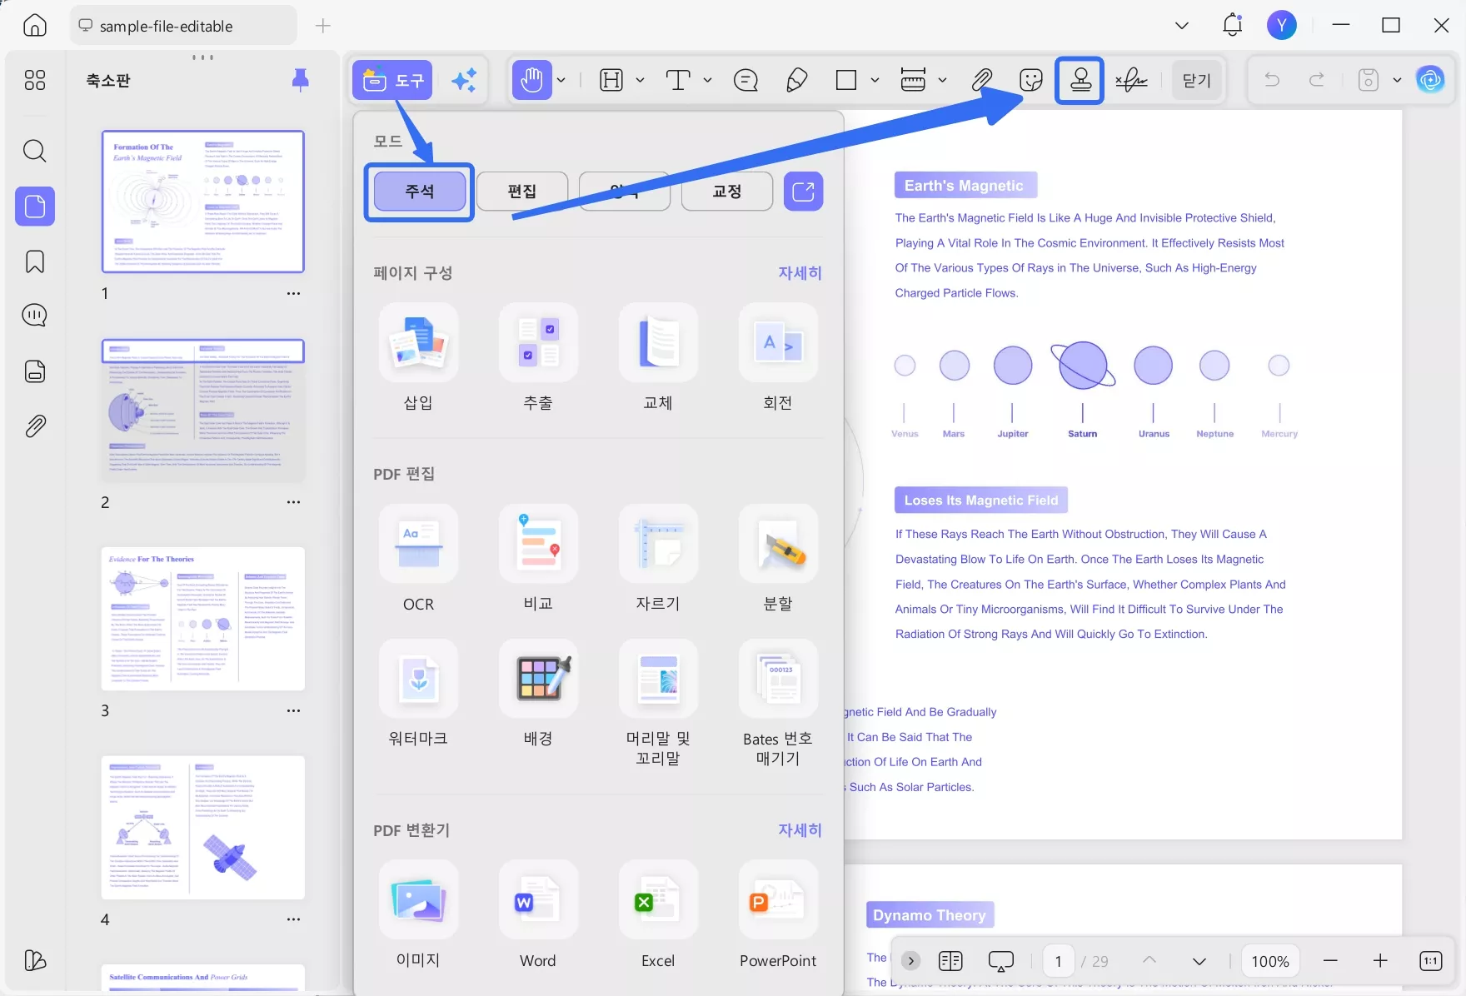Select the measurement ruler tool
Image resolution: width=1466 pixels, height=996 pixels.
click(x=913, y=80)
